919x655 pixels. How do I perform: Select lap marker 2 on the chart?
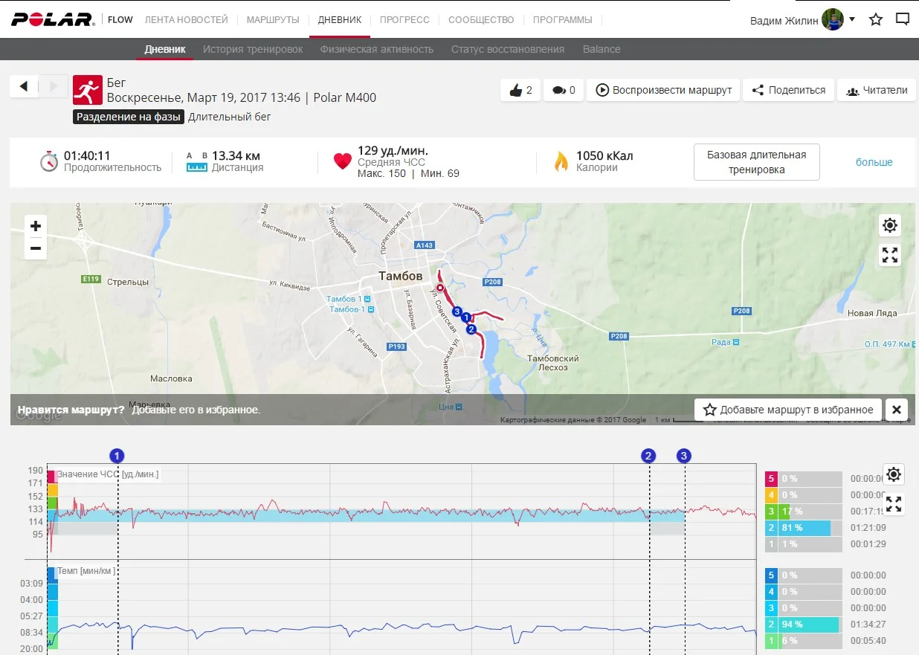coord(649,456)
